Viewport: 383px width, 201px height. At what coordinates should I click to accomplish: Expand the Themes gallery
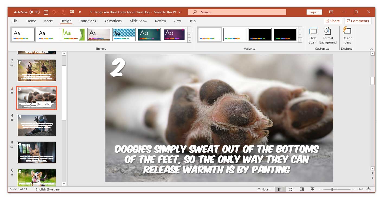click(189, 39)
